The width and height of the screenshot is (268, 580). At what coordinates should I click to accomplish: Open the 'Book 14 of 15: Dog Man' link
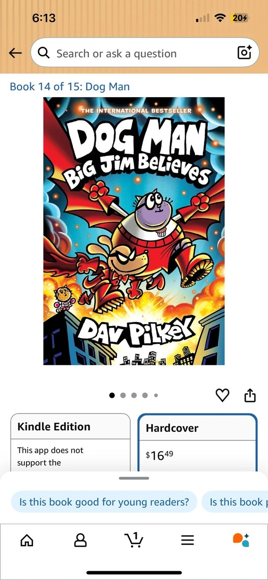(x=70, y=87)
